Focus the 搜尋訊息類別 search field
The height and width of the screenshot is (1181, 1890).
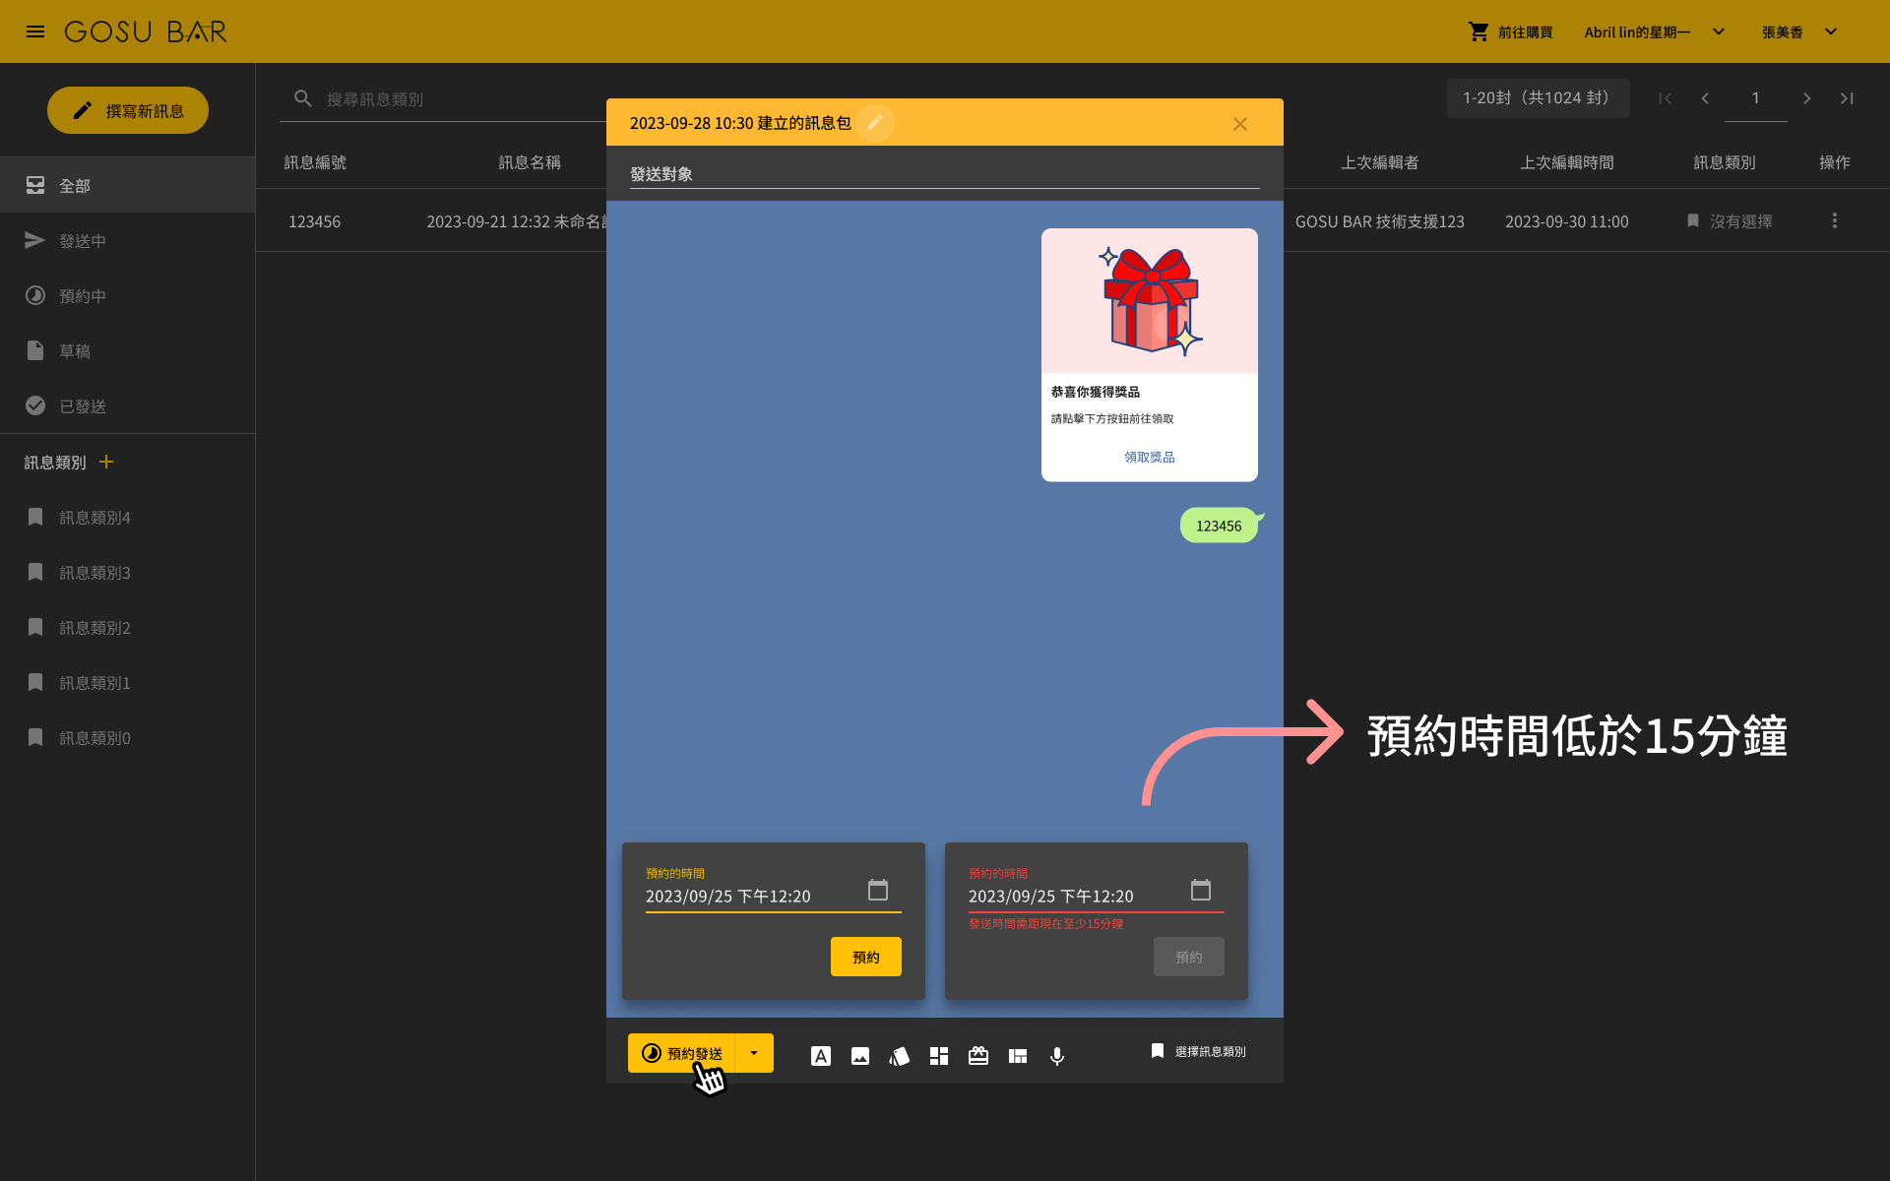pyautogui.click(x=443, y=99)
